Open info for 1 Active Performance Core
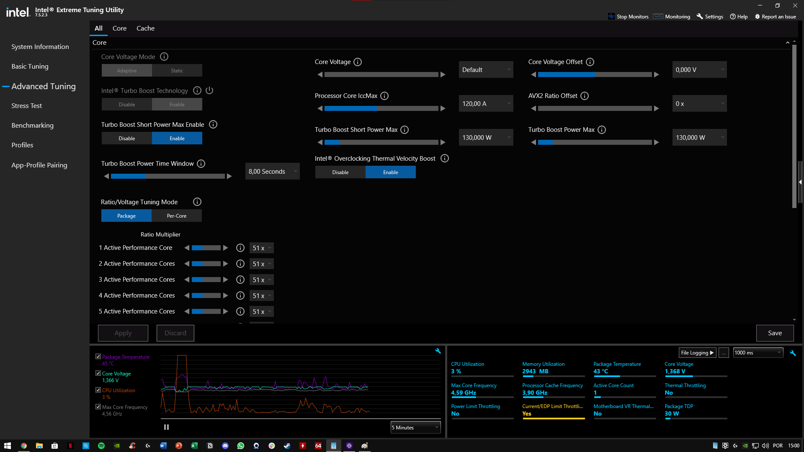Image resolution: width=804 pixels, height=452 pixels. pos(240,248)
